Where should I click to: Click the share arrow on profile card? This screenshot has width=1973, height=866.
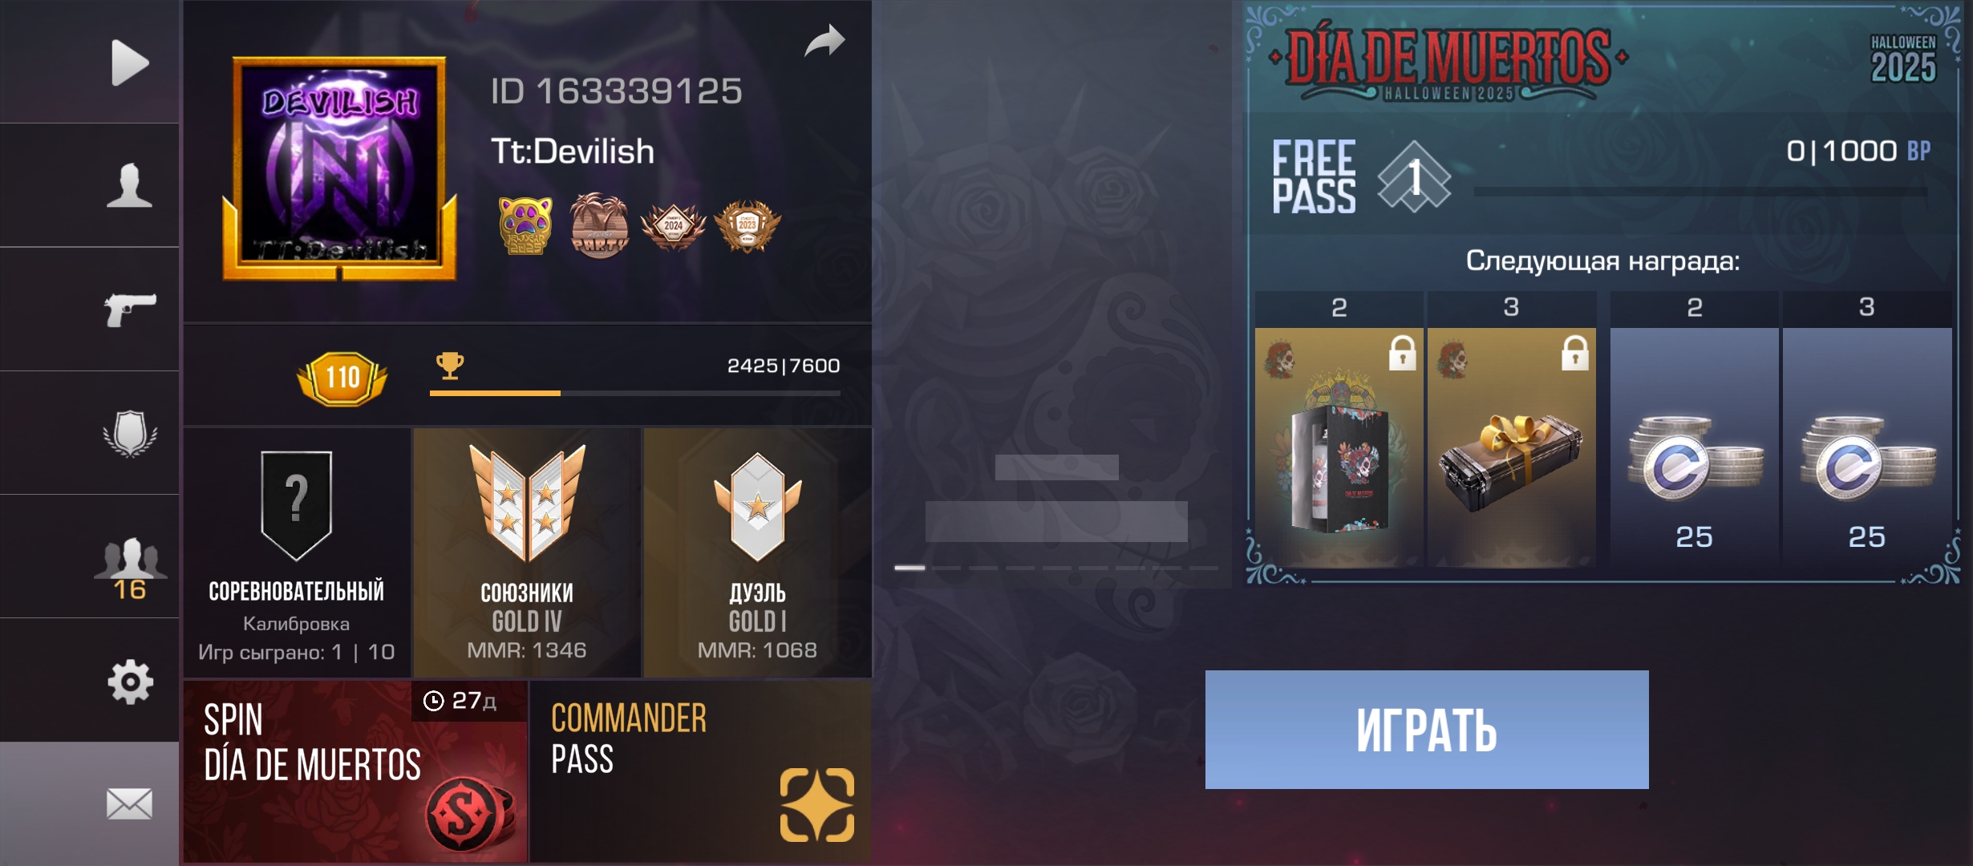pyautogui.click(x=824, y=42)
